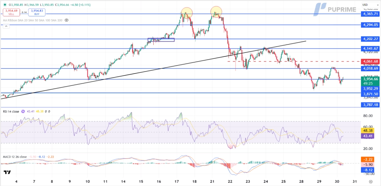Click the 0.14 spread value between SELL and BUY
The width and height of the screenshot is (381, 186).
24,12
